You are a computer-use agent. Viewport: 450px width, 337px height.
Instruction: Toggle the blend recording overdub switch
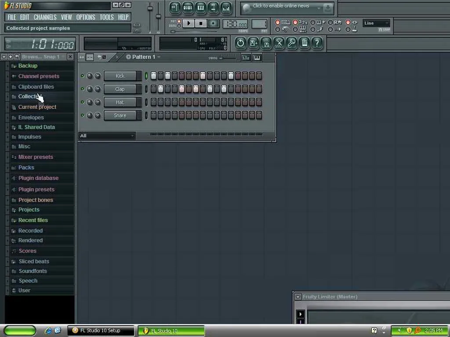point(313,22)
